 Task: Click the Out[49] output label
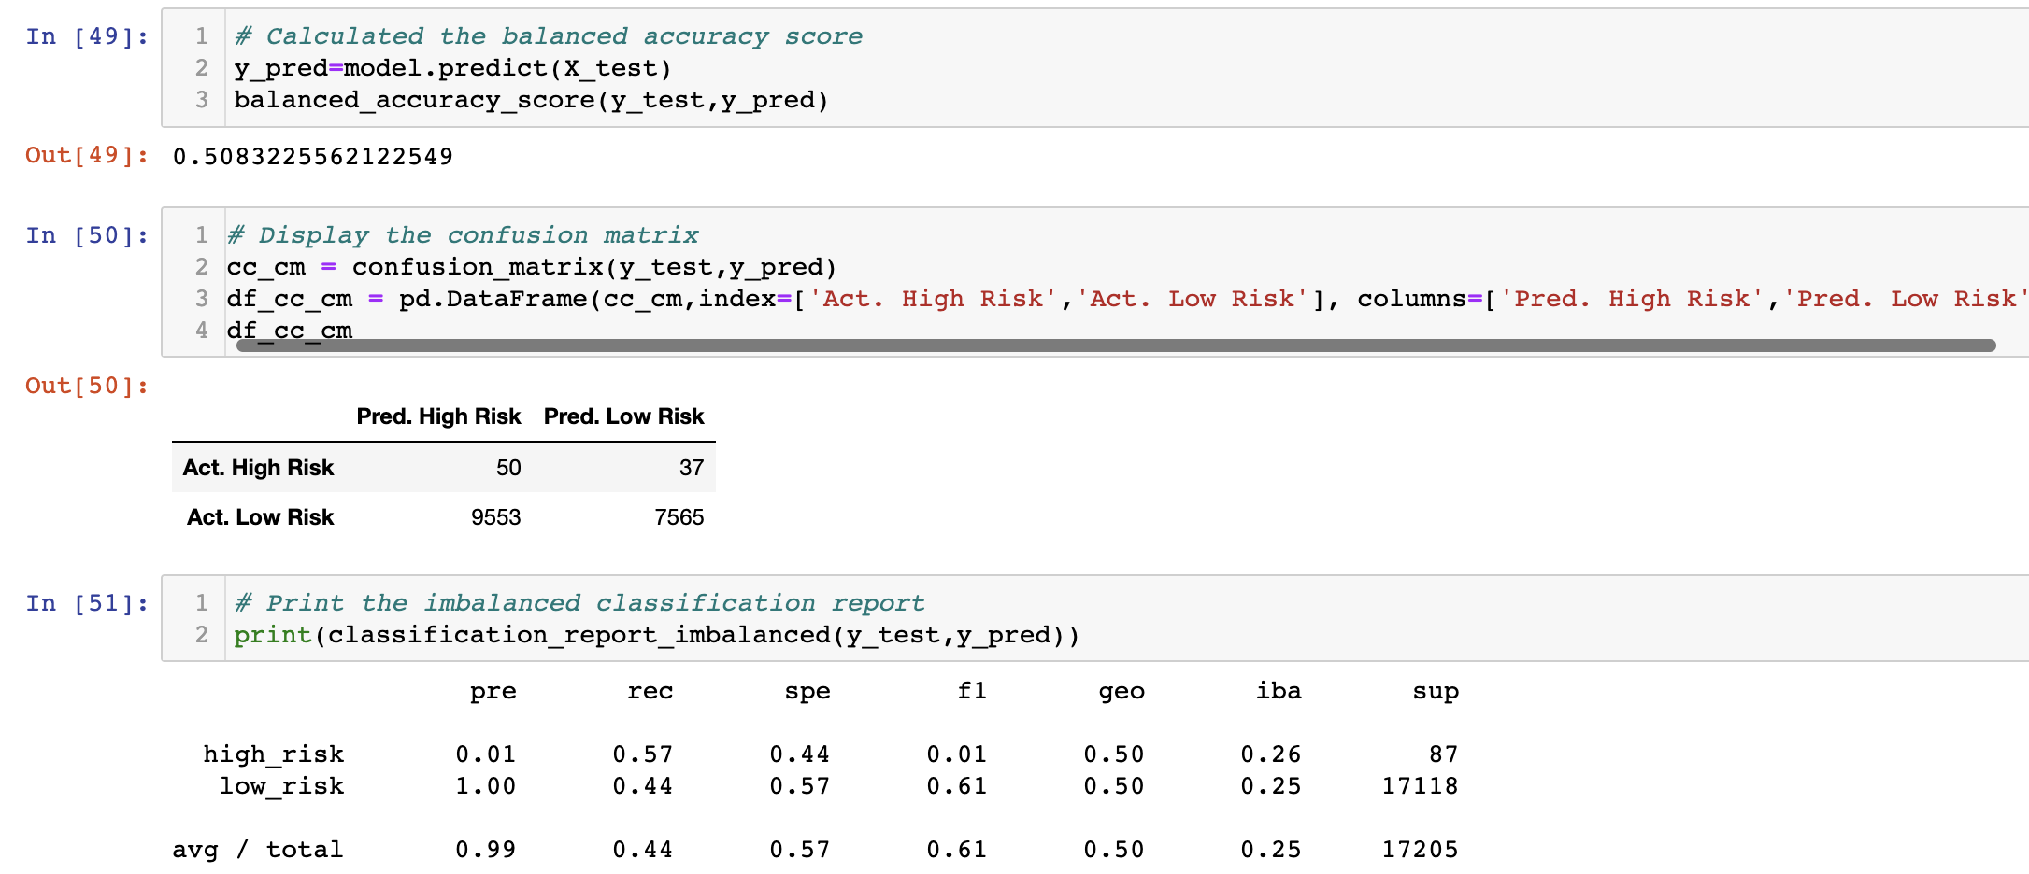(84, 156)
